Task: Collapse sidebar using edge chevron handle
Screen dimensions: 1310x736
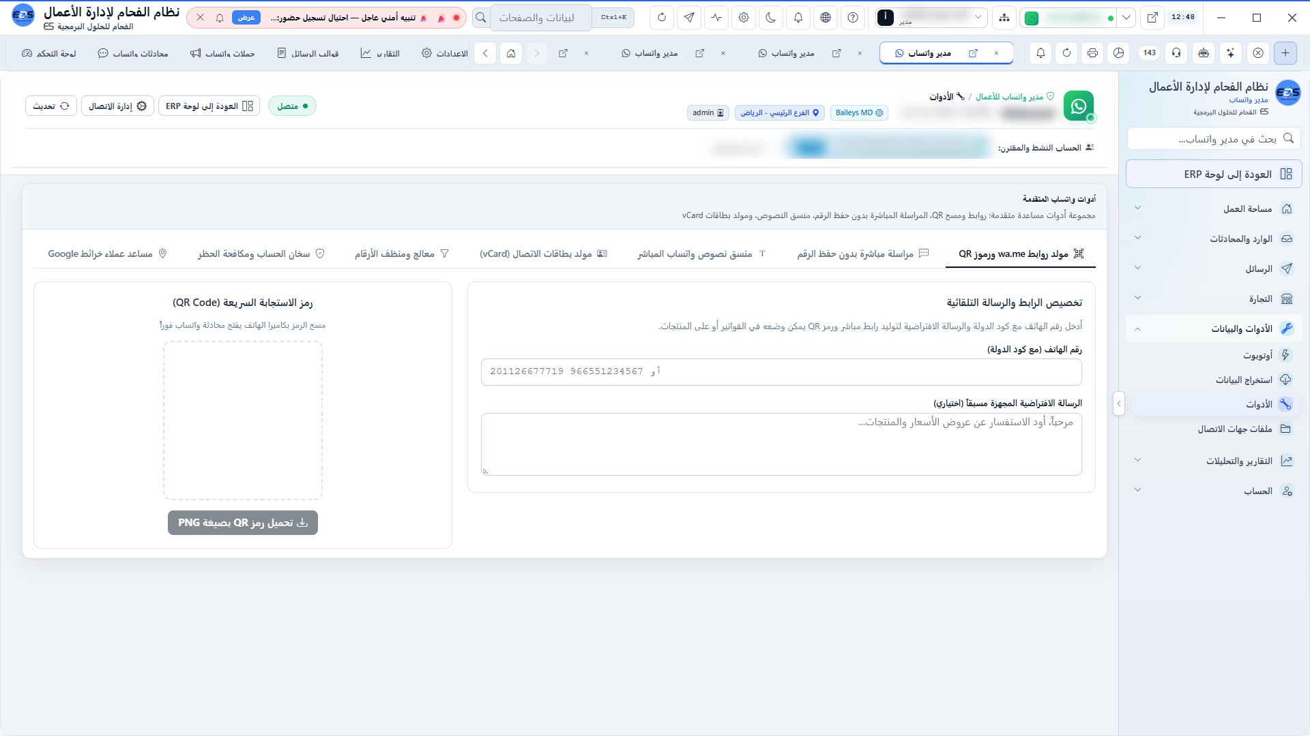Action: [x=1118, y=403]
